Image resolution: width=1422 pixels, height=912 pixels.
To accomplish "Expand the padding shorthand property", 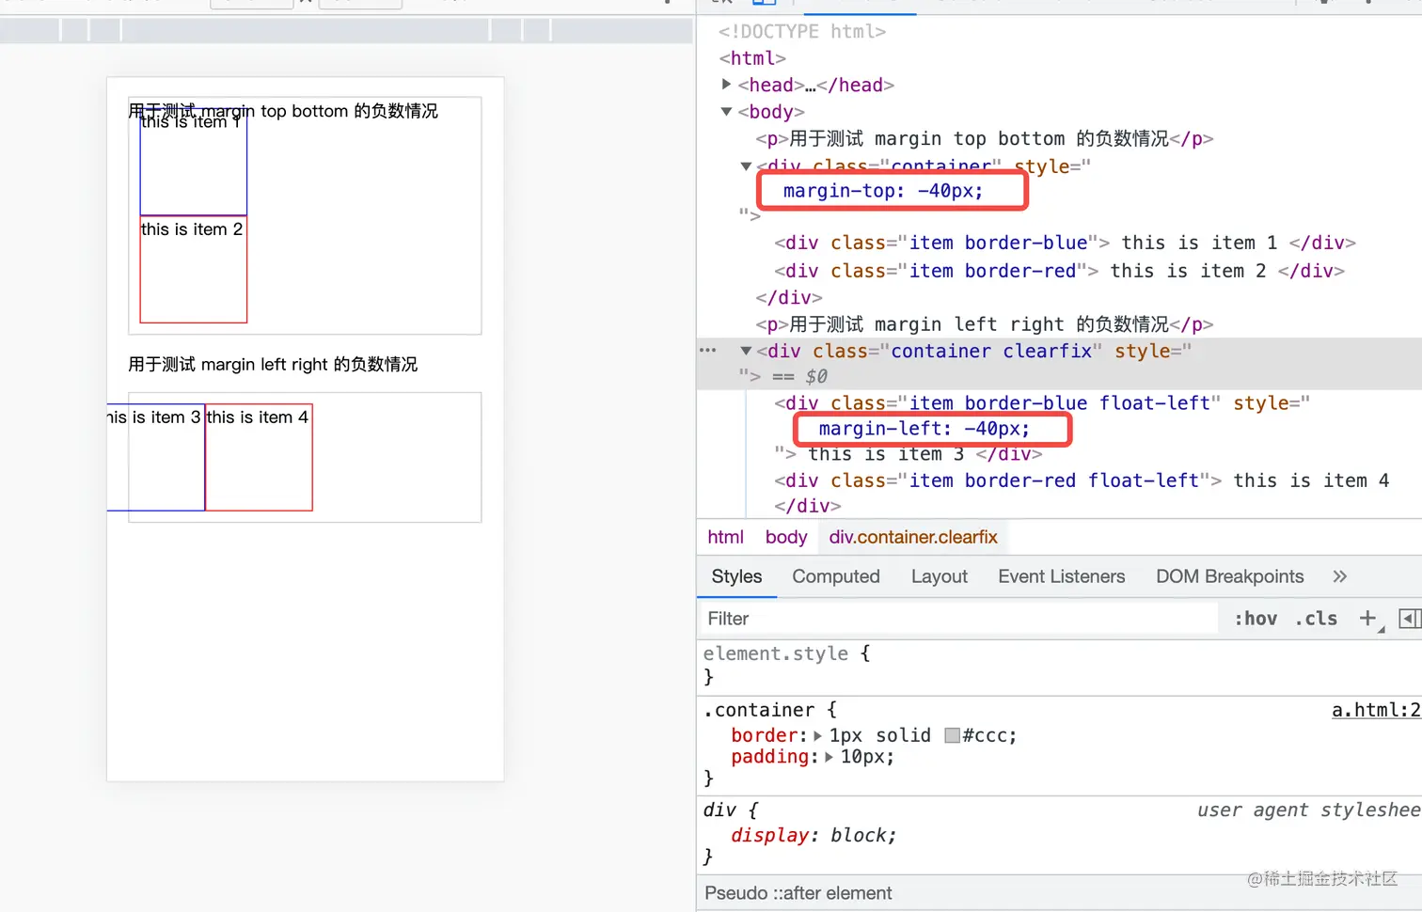I will (829, 757).
